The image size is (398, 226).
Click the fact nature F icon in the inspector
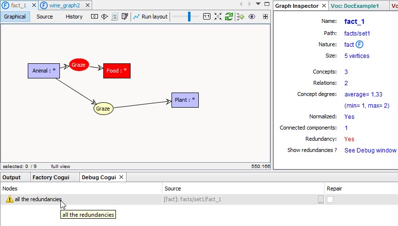click(360, 44)
